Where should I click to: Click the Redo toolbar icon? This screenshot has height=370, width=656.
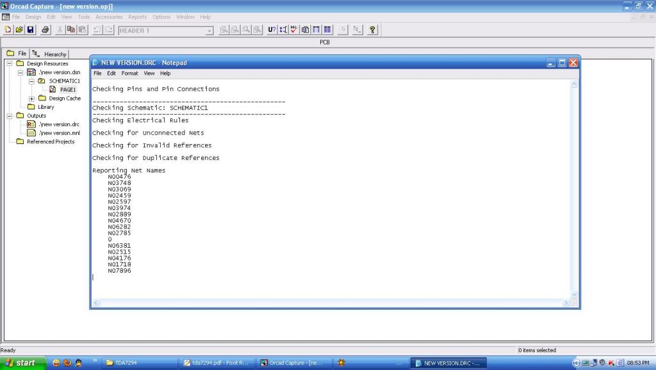click(x=108, y=29)
